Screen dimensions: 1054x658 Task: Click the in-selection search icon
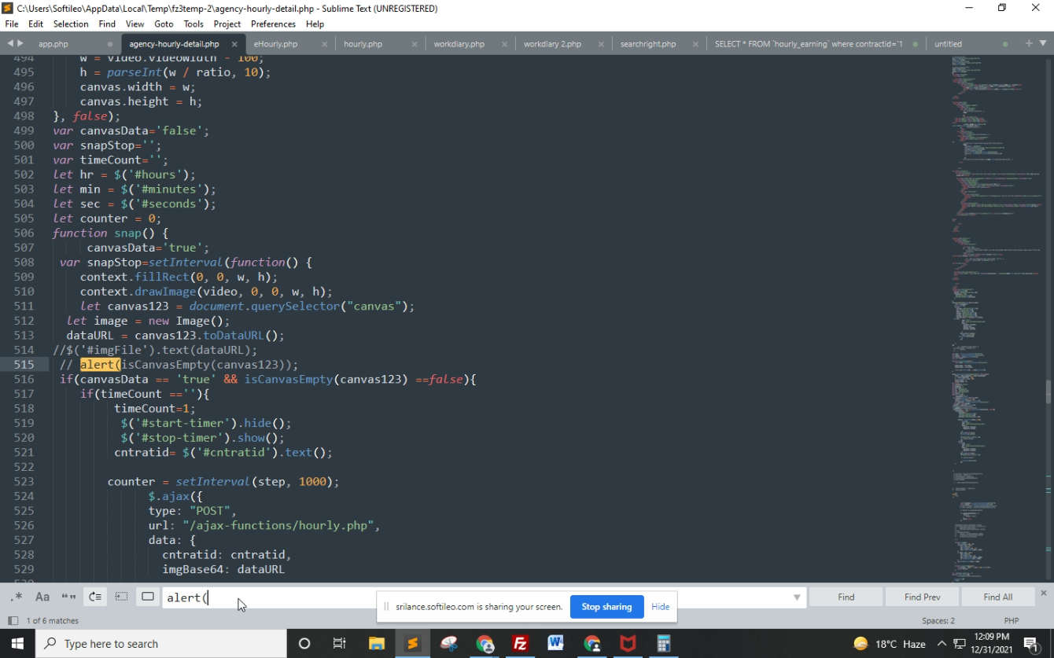click(121, 597)
